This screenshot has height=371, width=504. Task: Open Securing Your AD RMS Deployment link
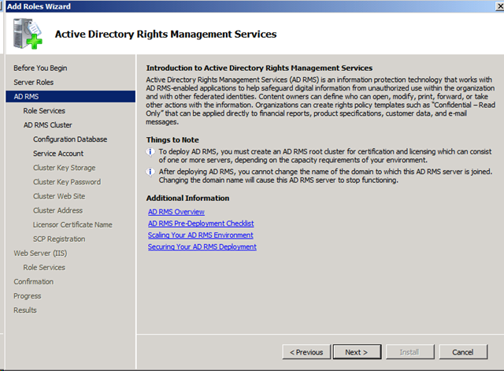202,247
